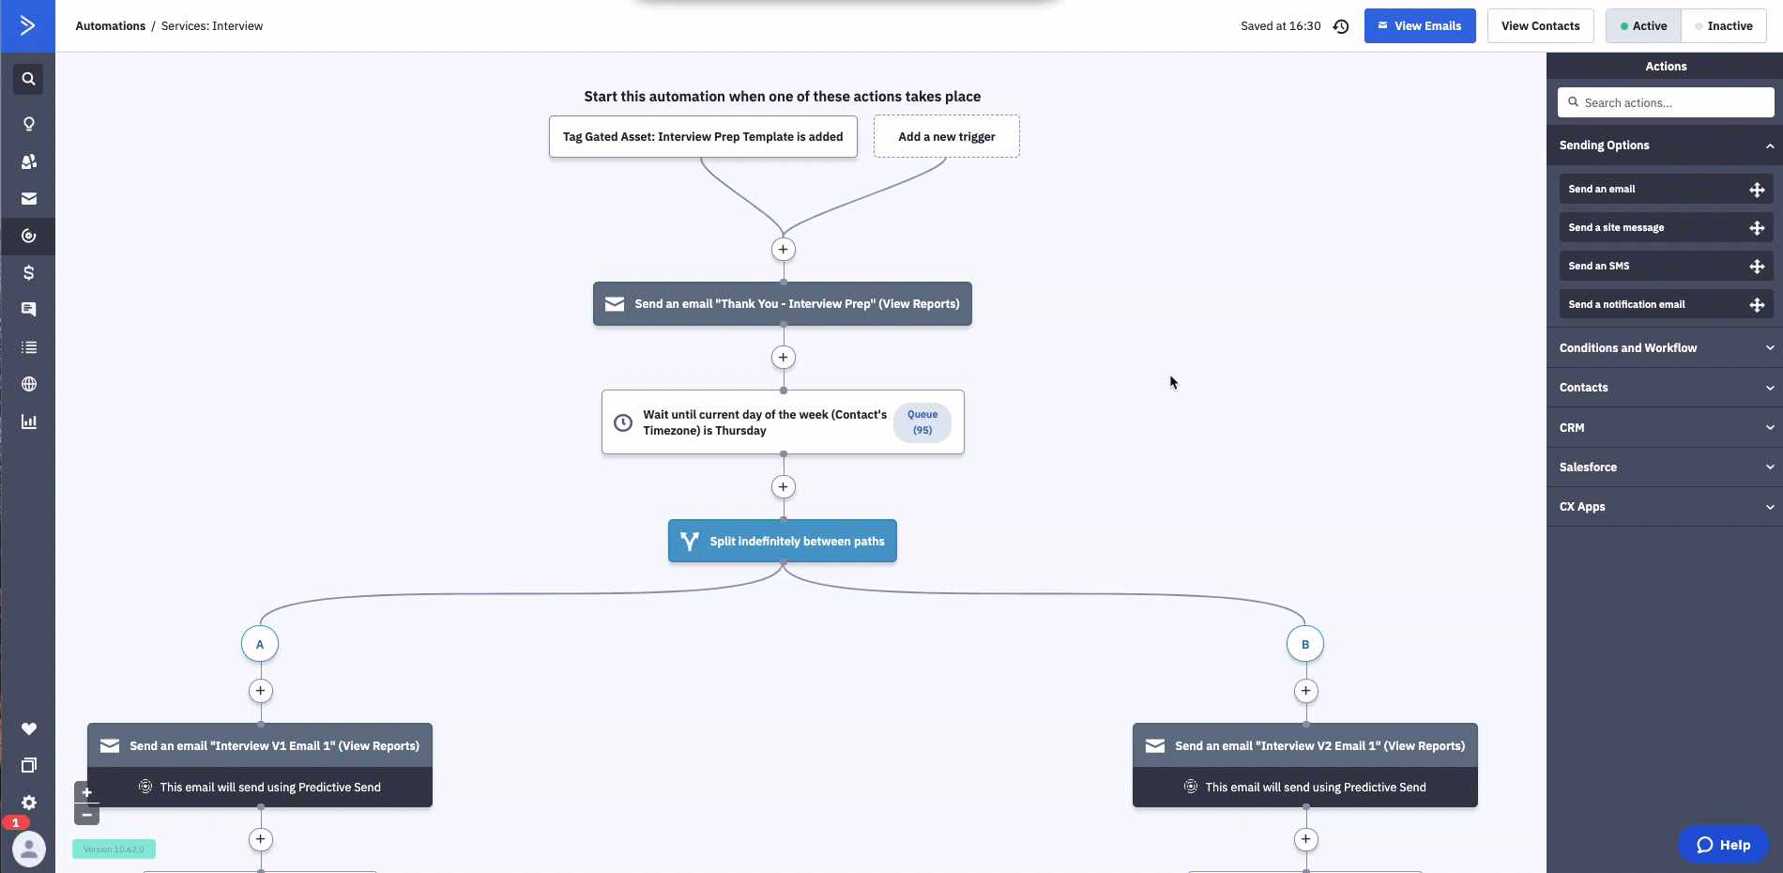The width and height of the screenshot is (1783, 873).
Task: Click Add a new trigger
Action: (x=946, y=137)
